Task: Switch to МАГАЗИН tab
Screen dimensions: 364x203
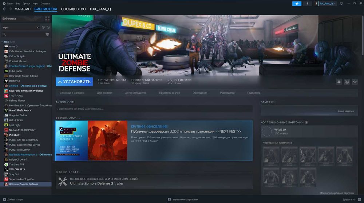Action: [x=23, y=9]
